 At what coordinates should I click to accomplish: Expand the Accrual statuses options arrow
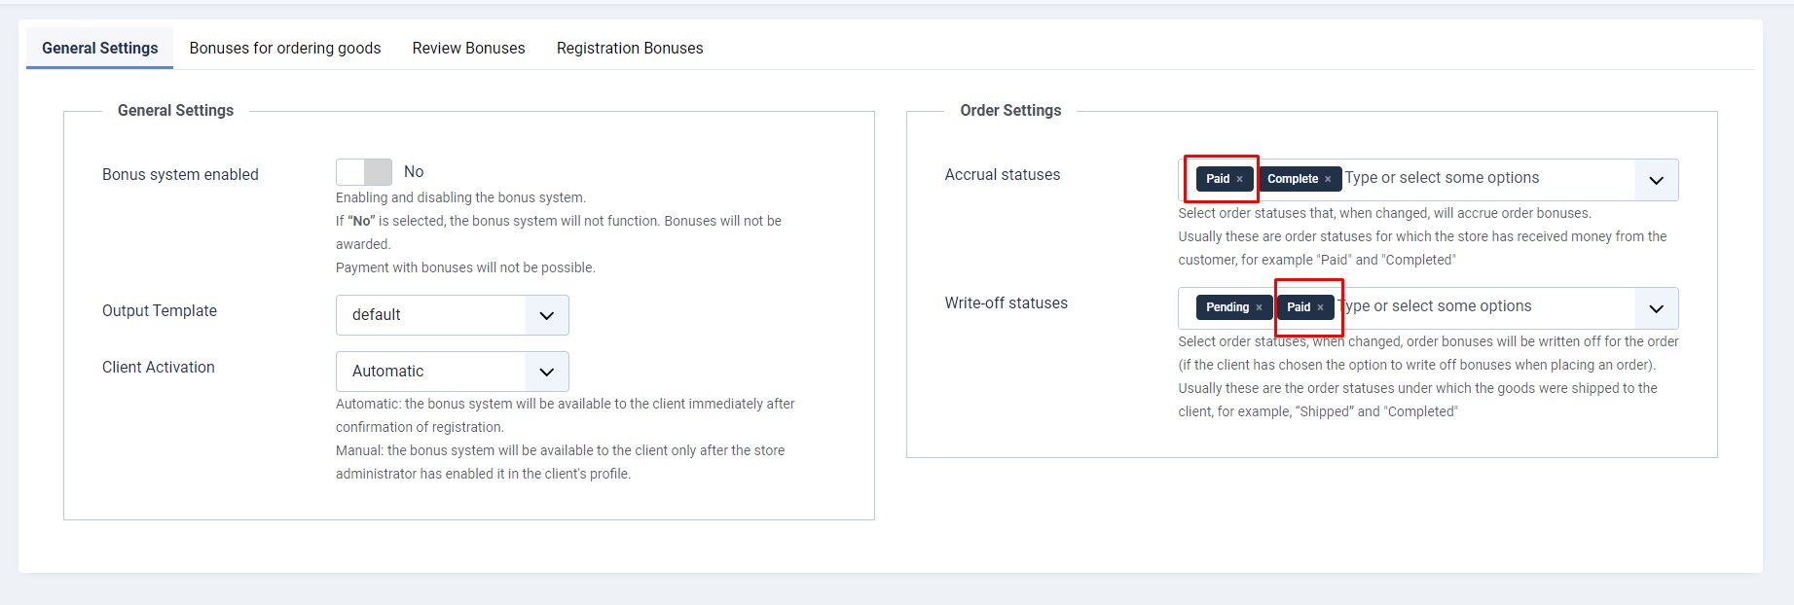click(1656, 180)
